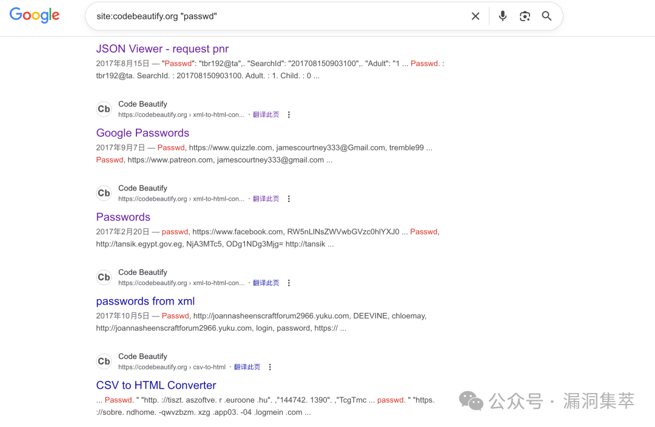Click the xml-to-html URL above Google Passwords
The height and width of the screenshot is (427, 655).
point(181,115)
